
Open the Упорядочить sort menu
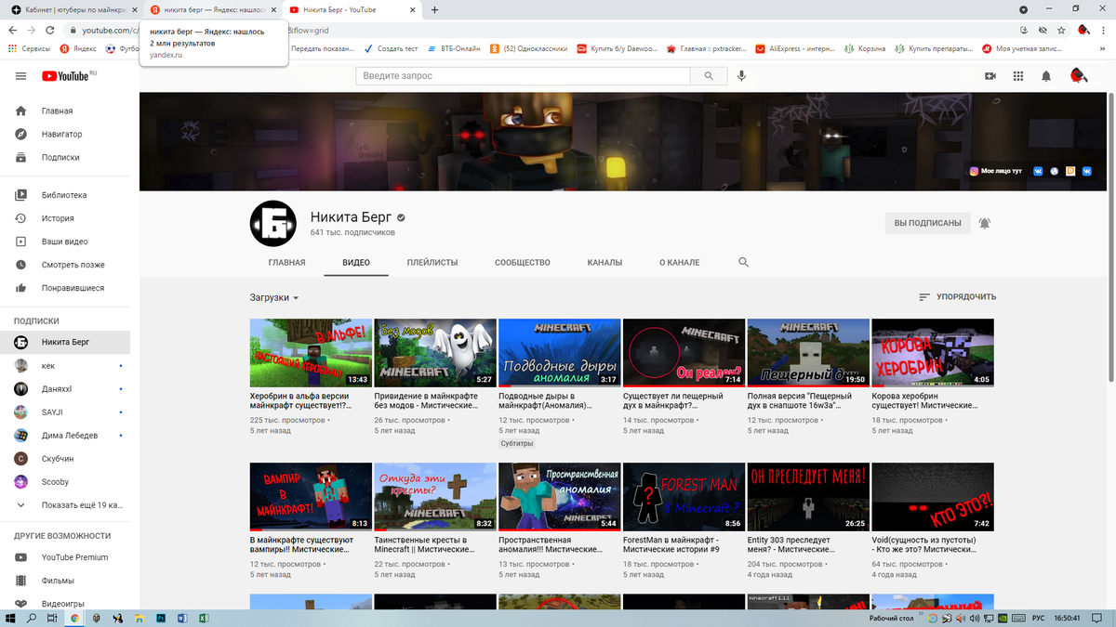[957, 297]
